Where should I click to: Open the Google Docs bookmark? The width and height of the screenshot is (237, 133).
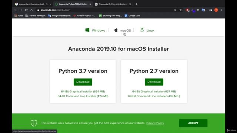click(x=133, y=16)
